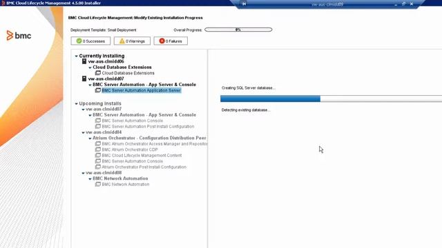Collapse the Currently Installing section
This screenshot has height=248, width=442.
tap(76, 56)
